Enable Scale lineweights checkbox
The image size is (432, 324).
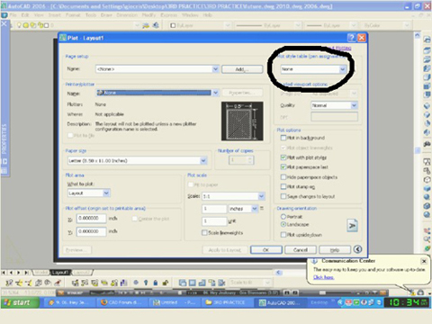click(x=204, y=232)
